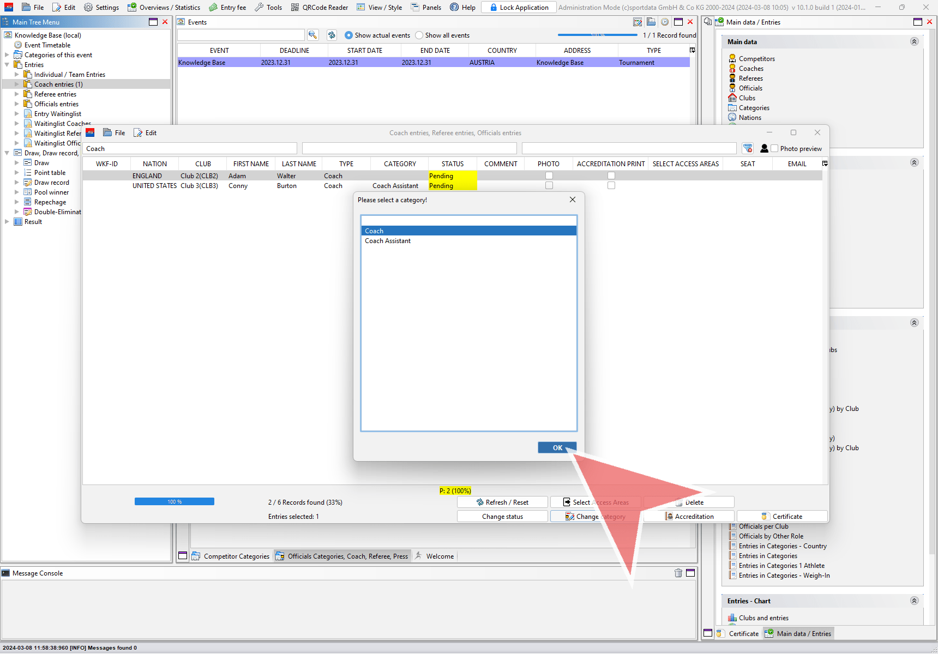Confirm category selection with OK
Viewport: 938px width, 654px height.
pos(557,448)
